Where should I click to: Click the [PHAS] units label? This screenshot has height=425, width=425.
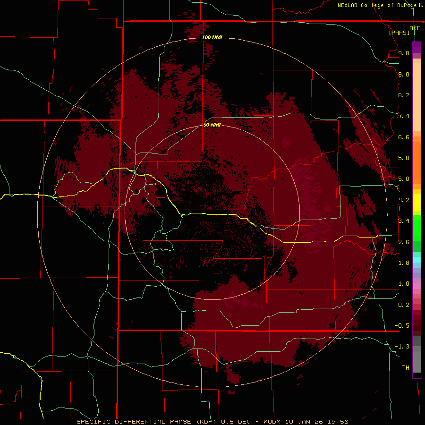(x=399, y=33)
